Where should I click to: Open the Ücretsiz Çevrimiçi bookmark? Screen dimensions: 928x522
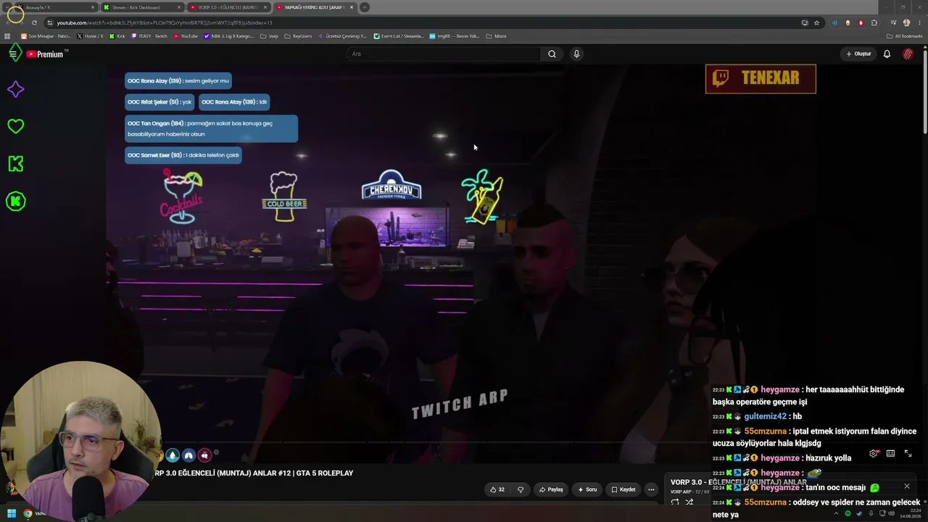tap(343, 36)
